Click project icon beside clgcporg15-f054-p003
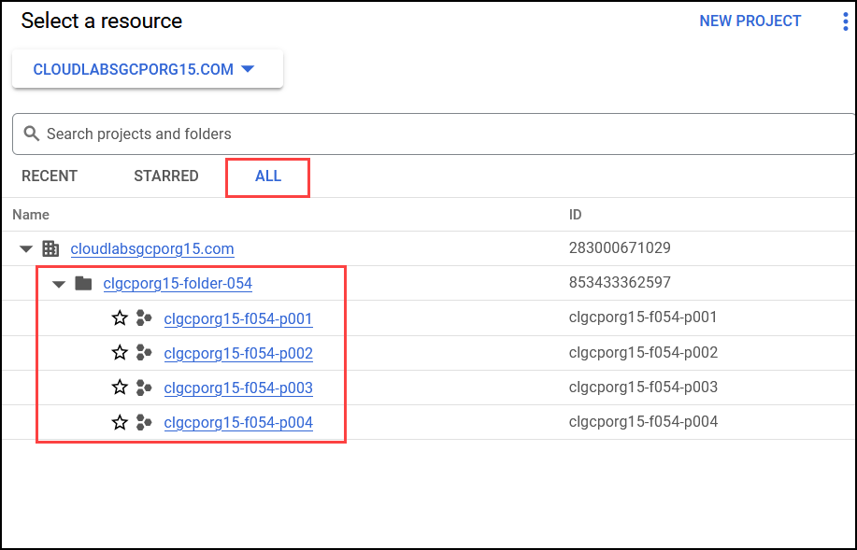The height and width of the screenshot is (550, 857). pos(144,388)
